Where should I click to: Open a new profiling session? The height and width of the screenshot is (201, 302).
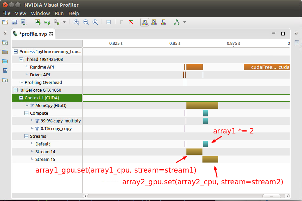point(5,22)
